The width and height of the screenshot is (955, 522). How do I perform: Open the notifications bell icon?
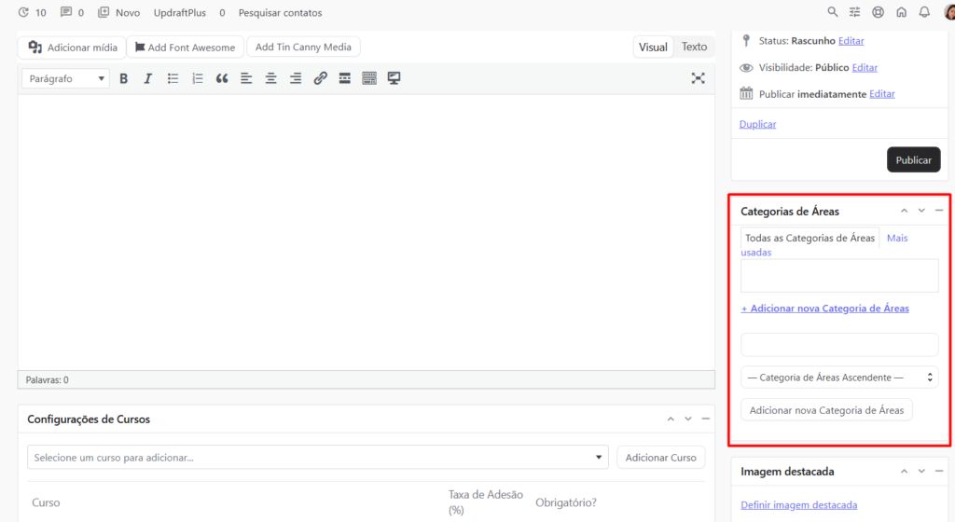924,13
